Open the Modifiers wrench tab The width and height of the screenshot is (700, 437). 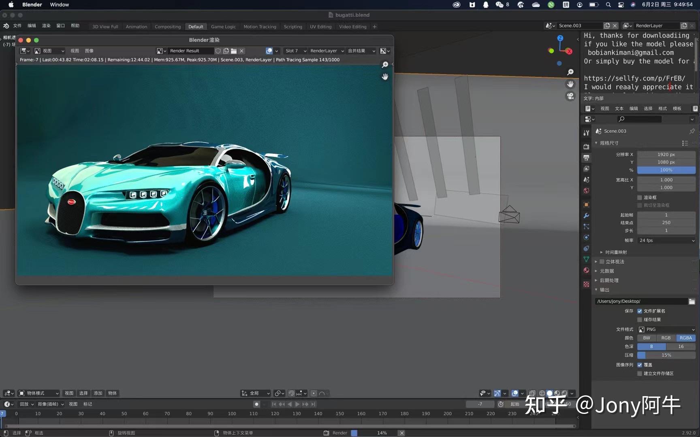coord(586,216)
